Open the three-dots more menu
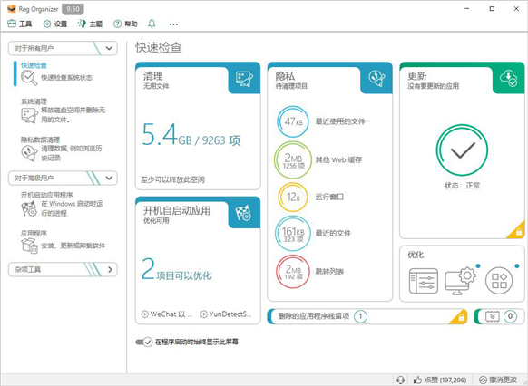The width and height of the screenshot is (528, 386). (173, 24)
